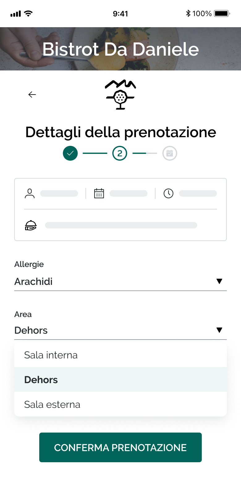
Task: Click the completed step checkmark circle
Action: point(70,153)
